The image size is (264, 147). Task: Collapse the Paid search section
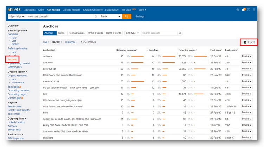click(15, 134)
